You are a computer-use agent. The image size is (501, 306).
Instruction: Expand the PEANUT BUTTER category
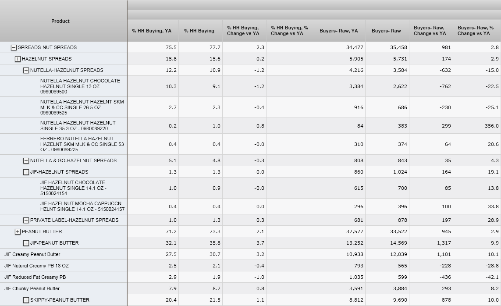pyautogui.click(x=18, y=231)
